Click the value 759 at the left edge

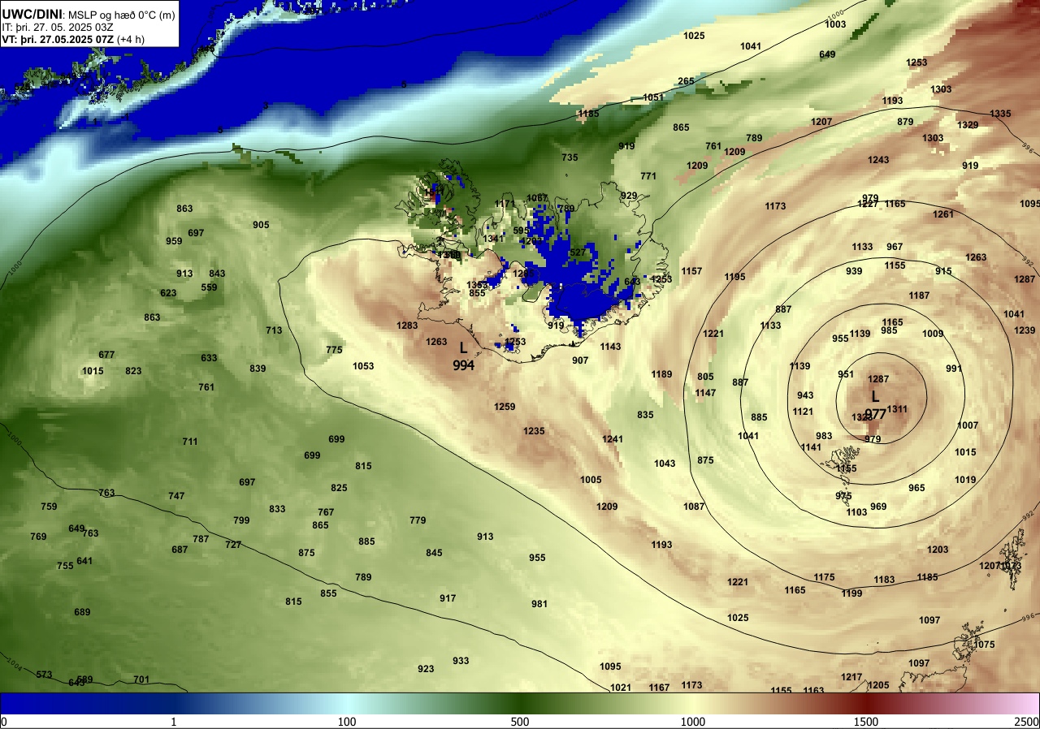[x=49, y=507]
